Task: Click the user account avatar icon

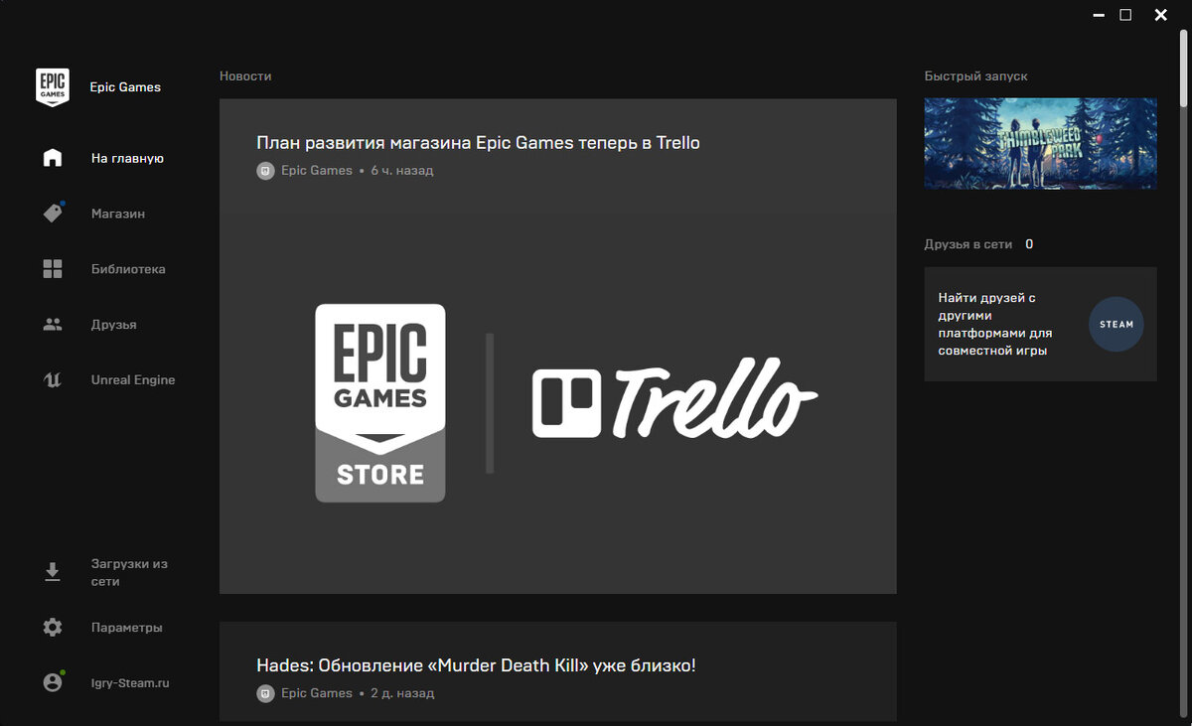Action: (x=53, y=682)
